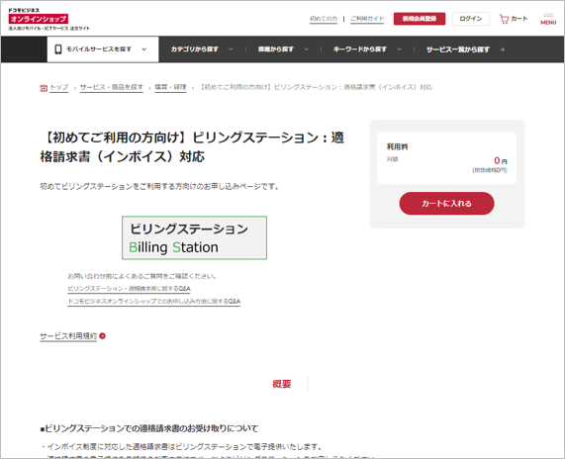Click the カートに入れる button
This screenshot has height=459, width=565.
[x=446, y=204]
